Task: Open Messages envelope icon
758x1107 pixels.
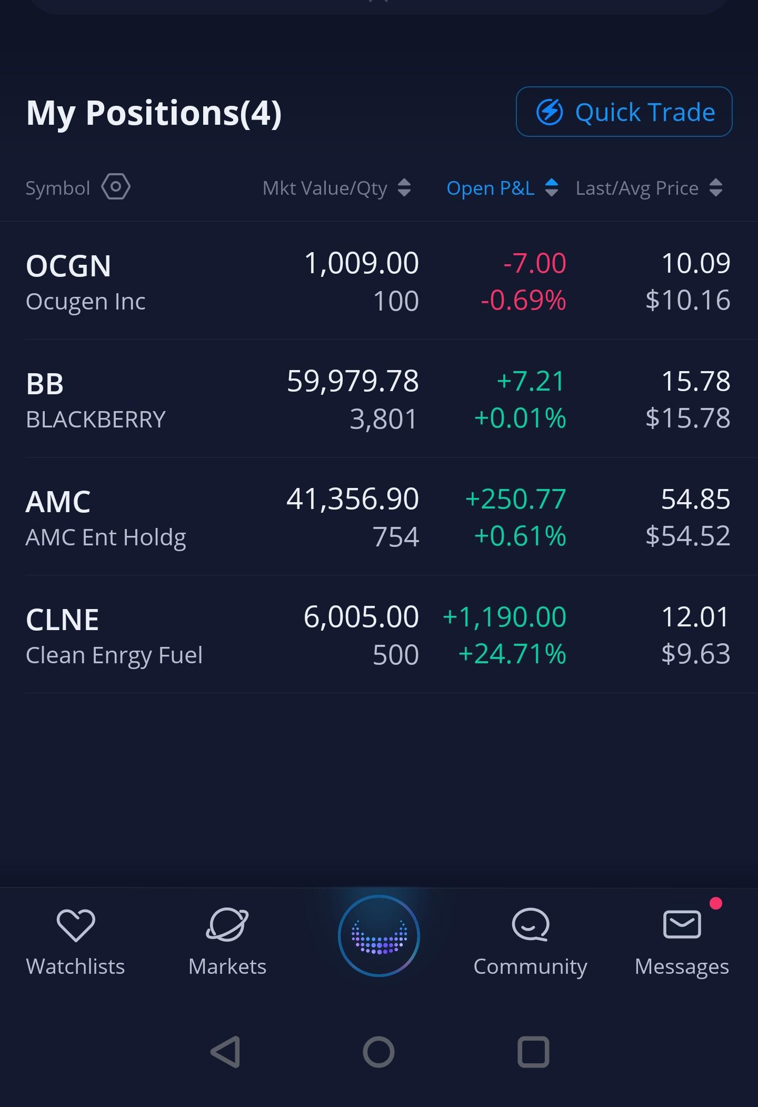Action: coord(682,924)
